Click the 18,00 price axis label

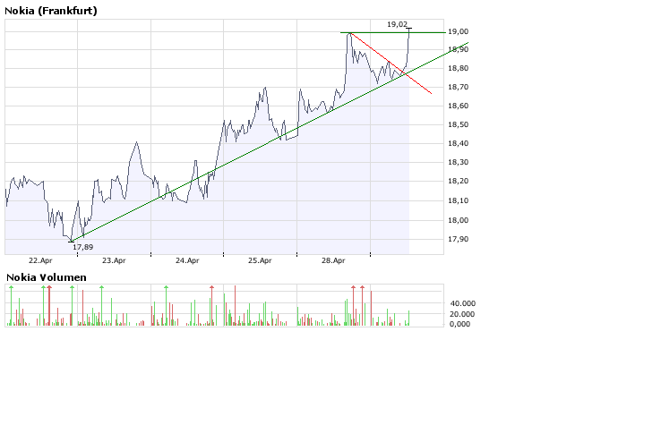pos(458,220)
